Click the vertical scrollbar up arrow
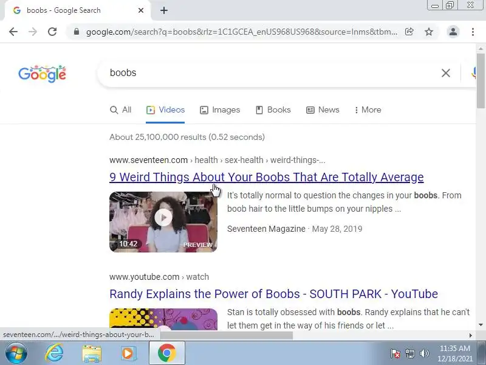Screen dimensions: 486x365 (x=481, y=49)
